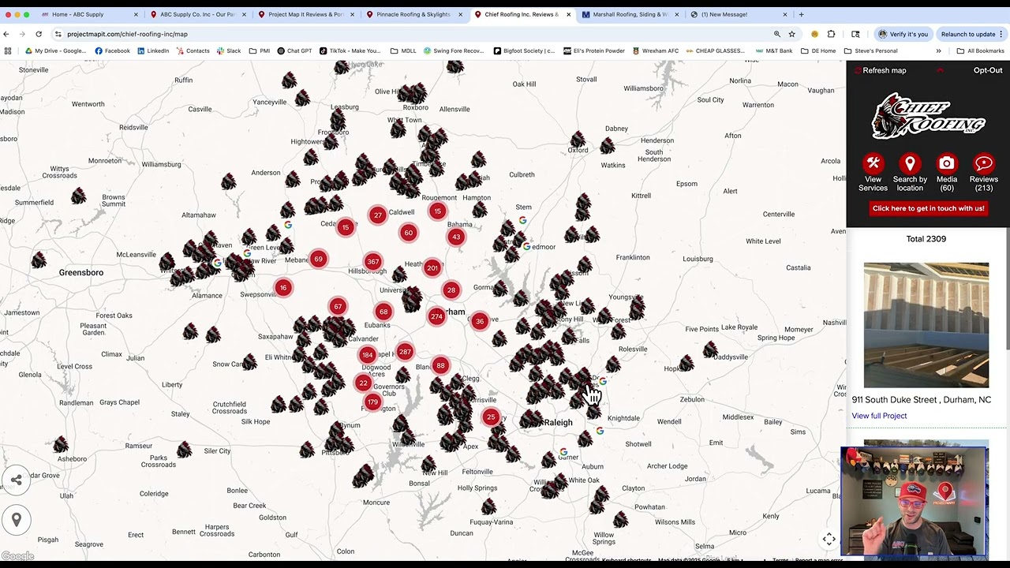Click the Refresh map icon
1010x568 pixels.
pos(858,70)
